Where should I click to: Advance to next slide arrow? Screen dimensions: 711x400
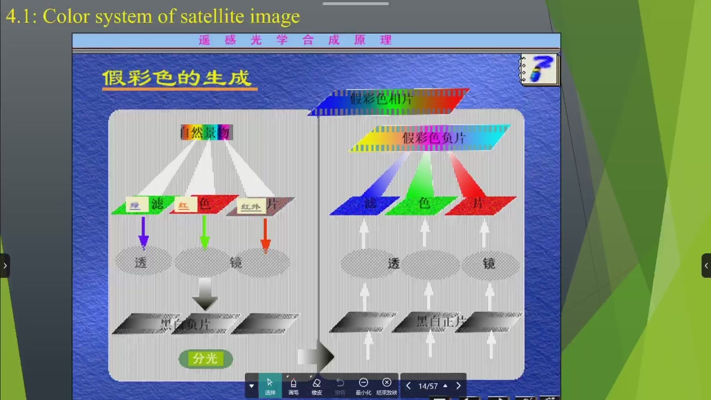(458, 386)
